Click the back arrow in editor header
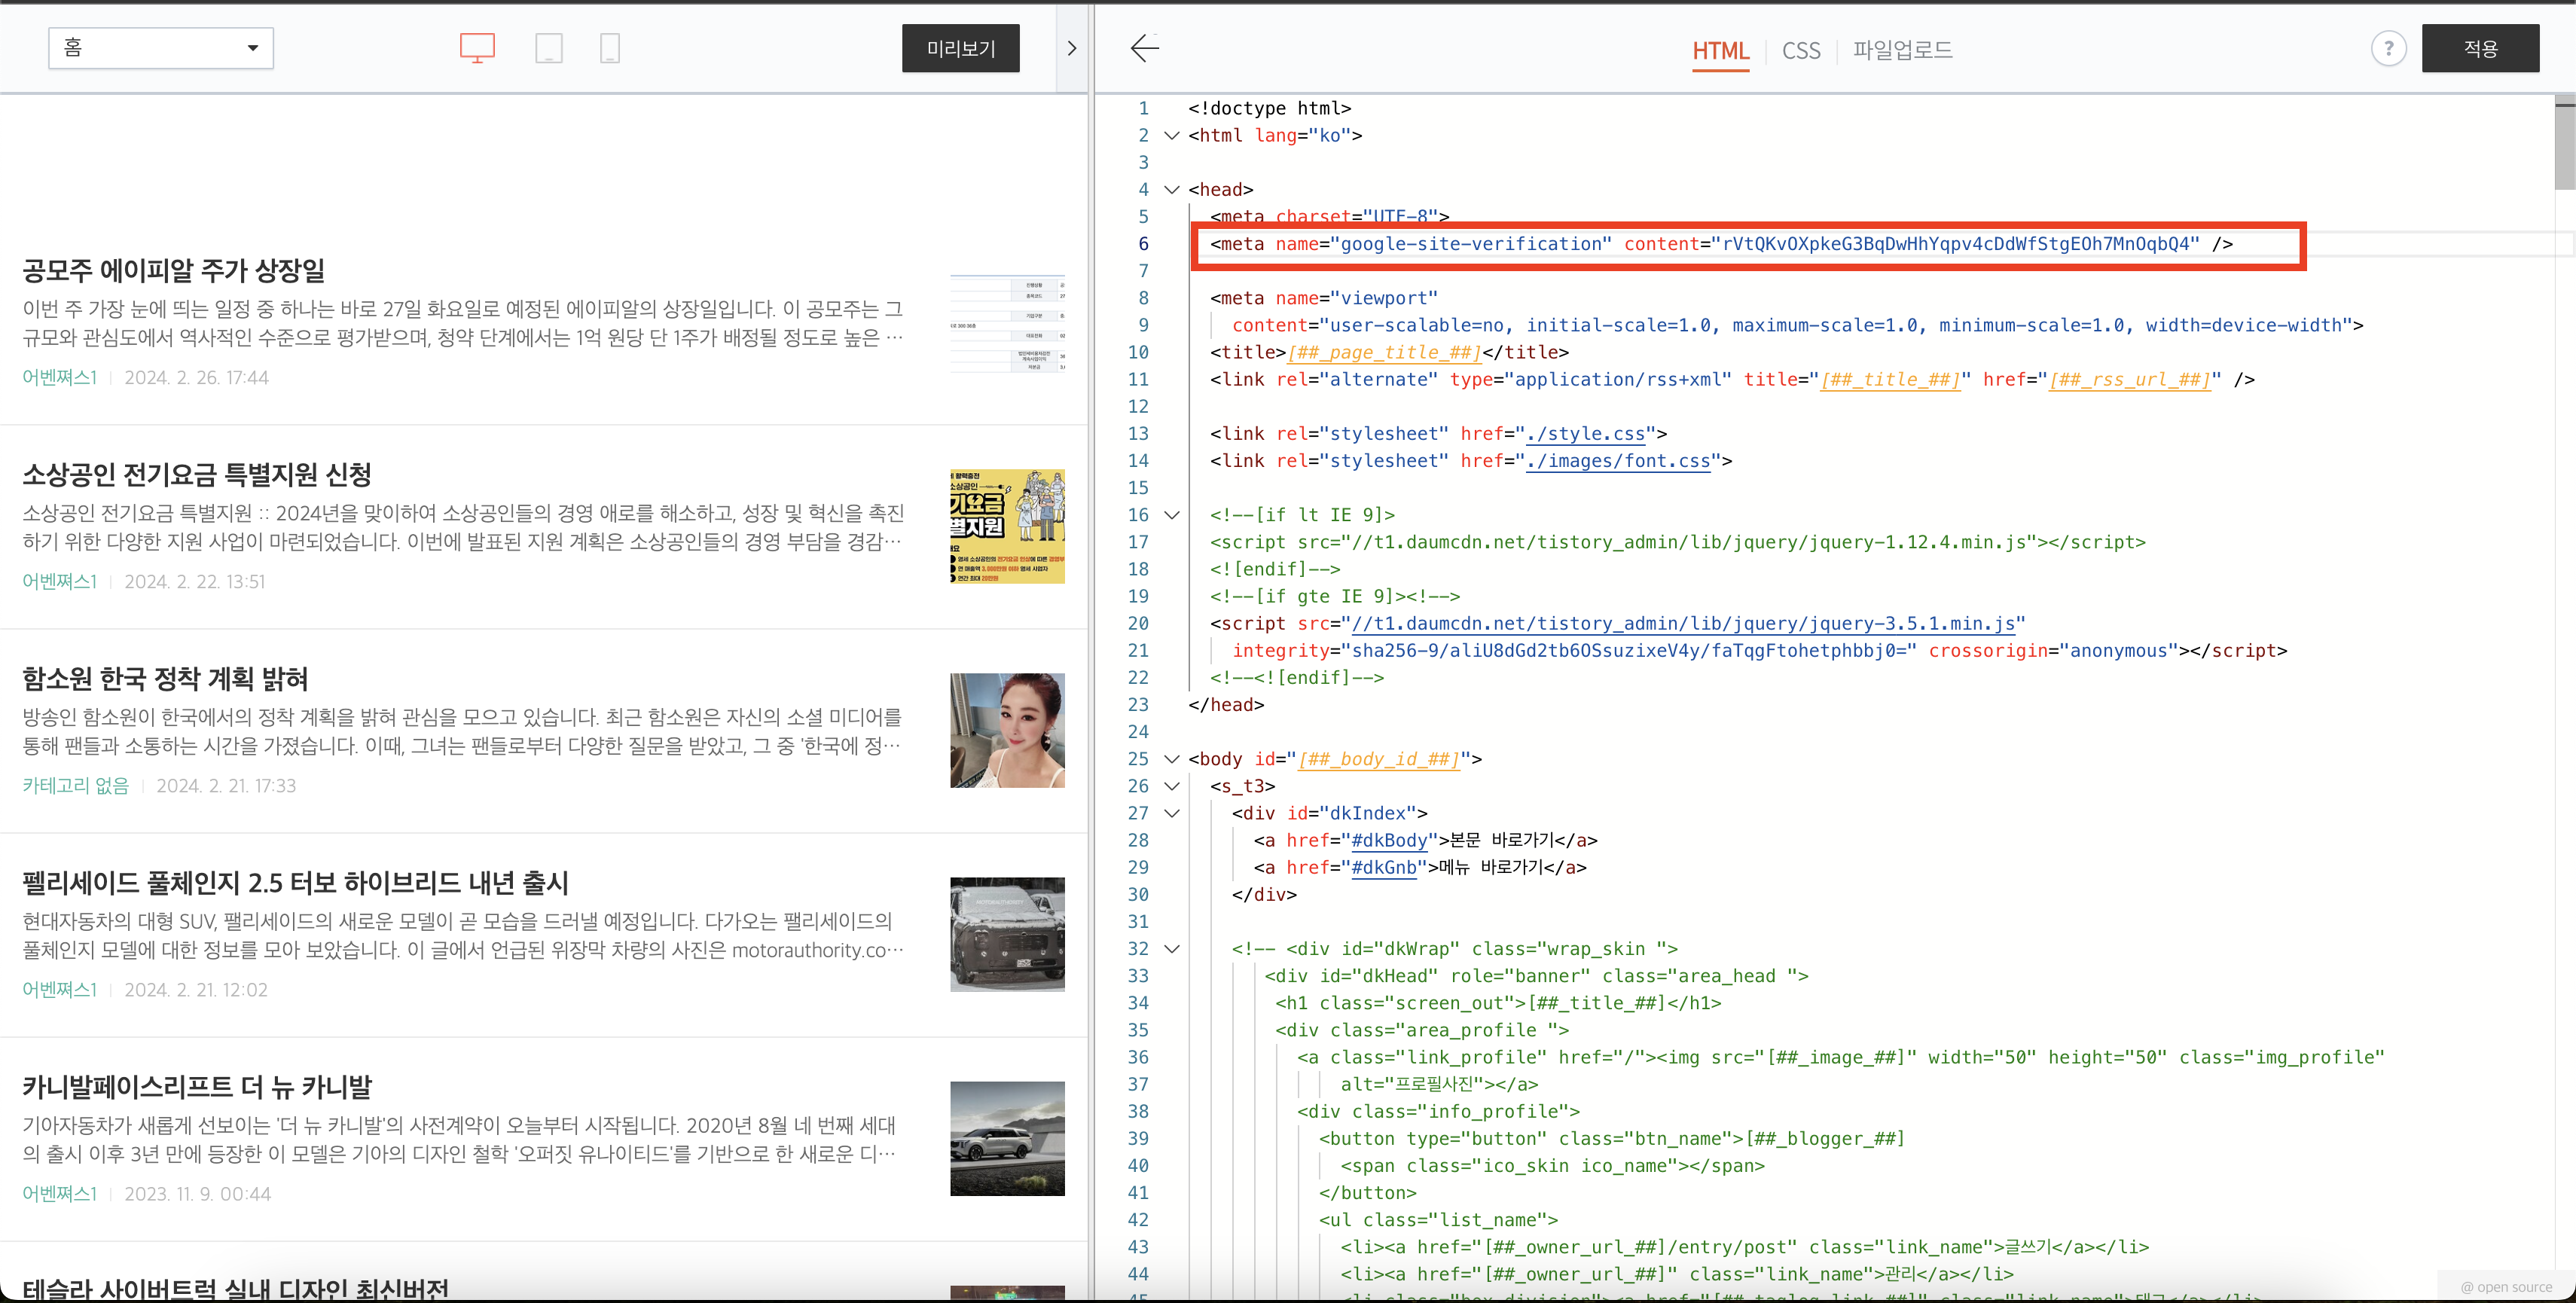The width and height of the screenshot is (2576, 1303). [1144, 48]
